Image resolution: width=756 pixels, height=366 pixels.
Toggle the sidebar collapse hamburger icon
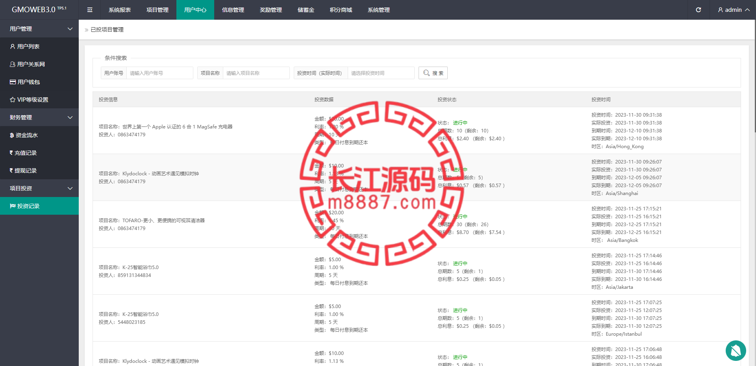pos(90,10)
